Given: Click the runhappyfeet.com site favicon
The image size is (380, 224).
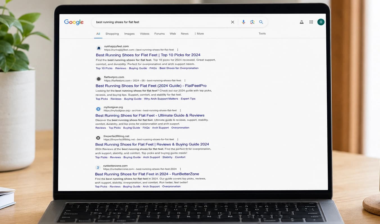Looking at the screenshot, I should click(99, 48).
